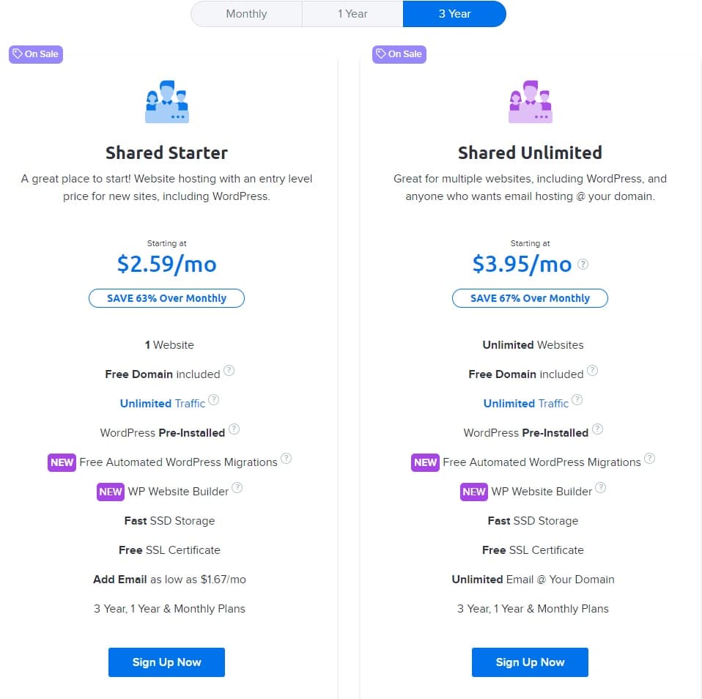Click the Shared Starter plan group icon
The height and width of the screenshot is (699, 702).
[166, 101]
